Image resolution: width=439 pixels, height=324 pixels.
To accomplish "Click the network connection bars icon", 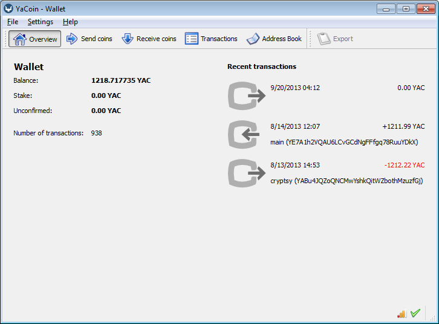I will [402, 314].
